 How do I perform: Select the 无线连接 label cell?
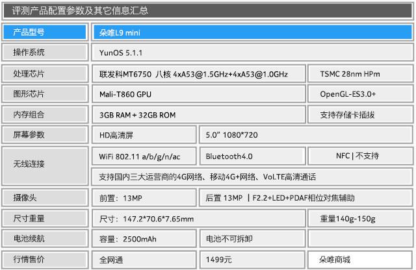[x=45, y=166]
